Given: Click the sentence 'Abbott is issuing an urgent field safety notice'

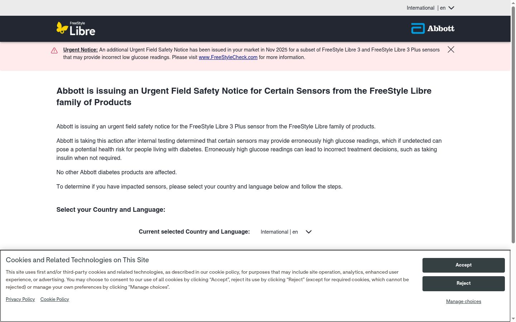Looking at the screenshot, I should point(216,127).
